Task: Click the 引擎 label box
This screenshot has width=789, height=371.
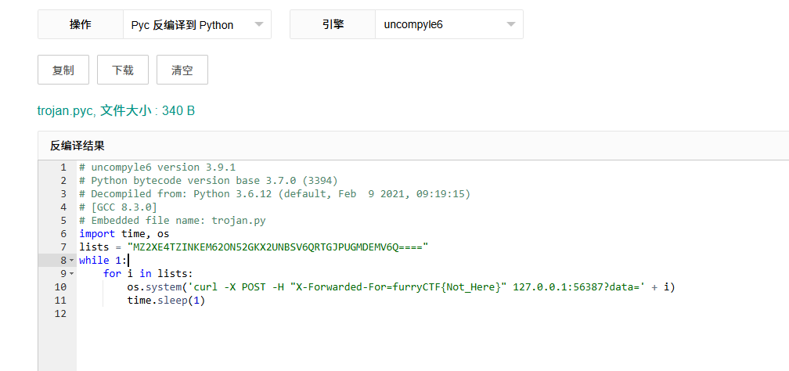Action: pos(333,25)
